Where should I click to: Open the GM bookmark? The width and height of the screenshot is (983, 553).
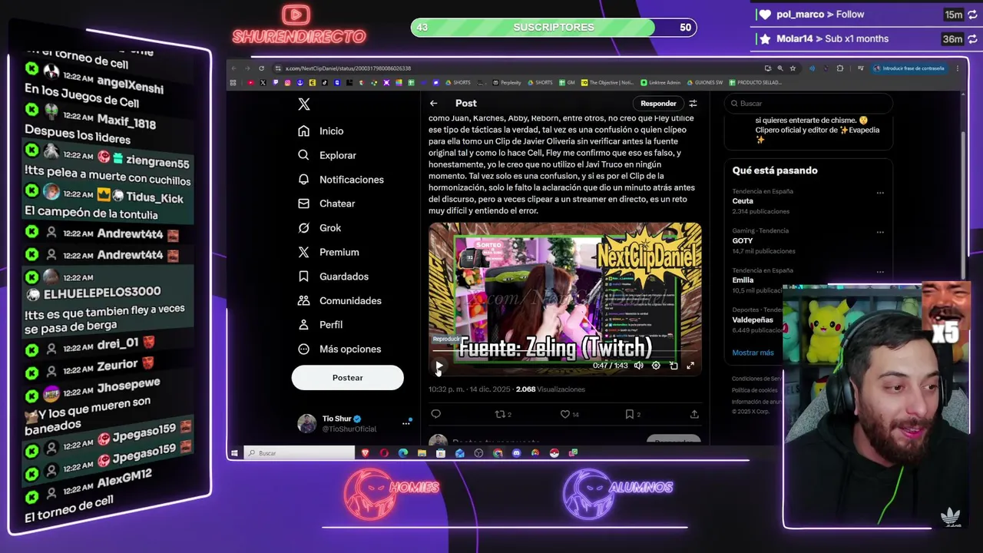pyautogui.click(x=566, y=82)
